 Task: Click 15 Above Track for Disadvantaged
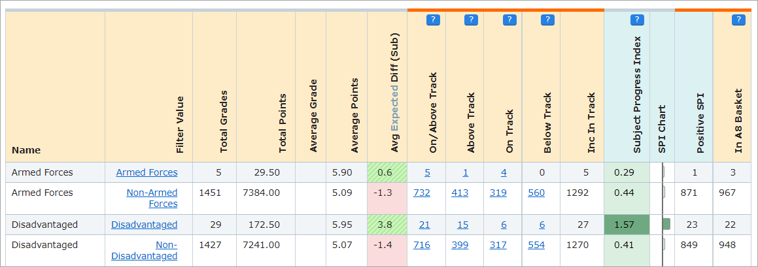point(462,225)
